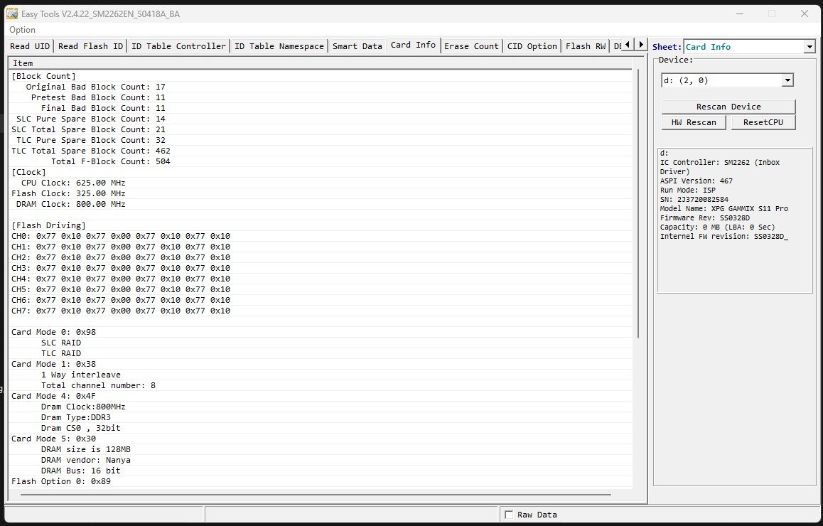Open the Erase Count tab
Screen dimensions: 823x526
pyautogui.click(x=471, y=45)
